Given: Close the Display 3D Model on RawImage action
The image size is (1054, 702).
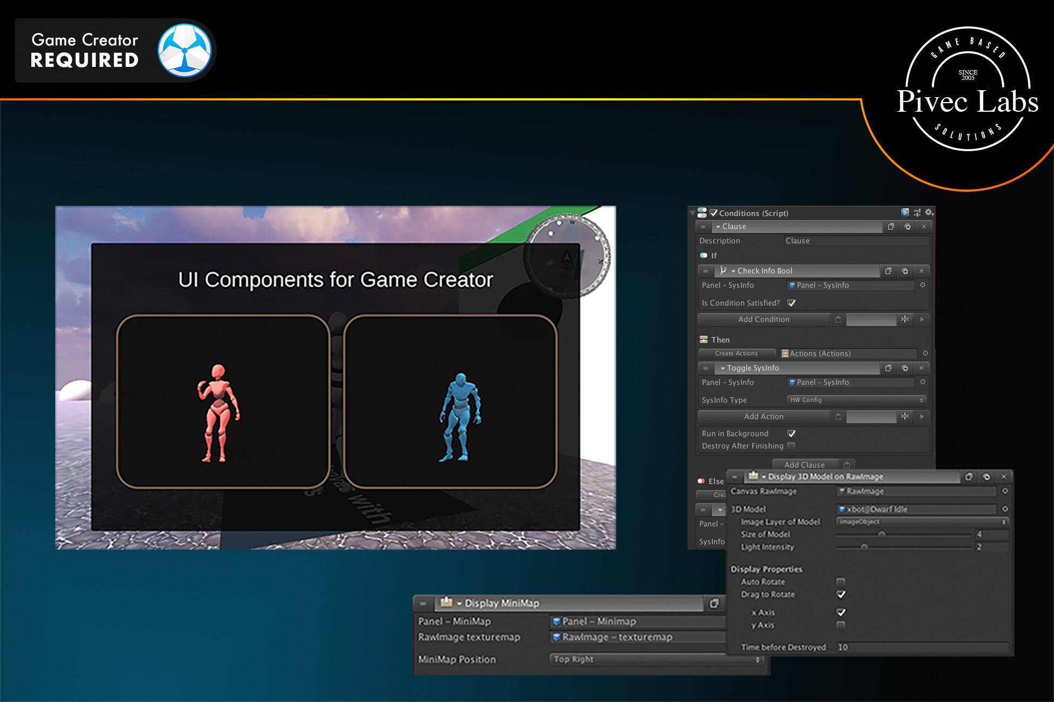Looking at the screenshot, I should pyautogui.click(x=1004, y=477).
